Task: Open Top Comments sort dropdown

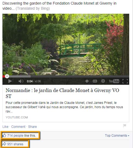Action: pyautogui.click(x=117, y=136)
